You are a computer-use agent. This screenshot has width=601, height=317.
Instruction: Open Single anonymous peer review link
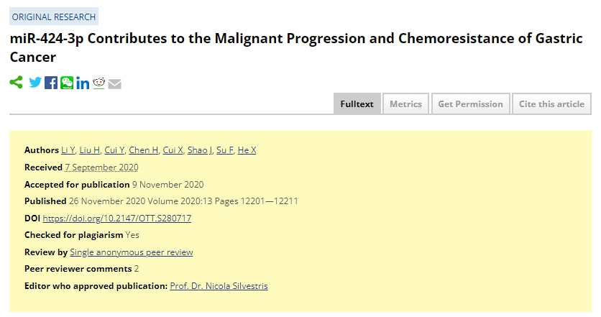[132, 252]
